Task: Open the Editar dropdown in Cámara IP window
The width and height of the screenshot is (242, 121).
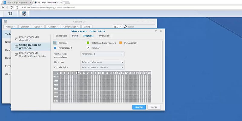Action: [38, 27]
